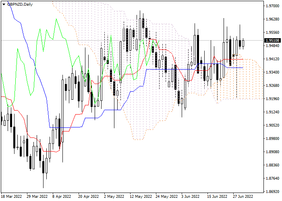Select the GBPNZD,Daily chart title
282x201 pixels.
tap(20, 4)
